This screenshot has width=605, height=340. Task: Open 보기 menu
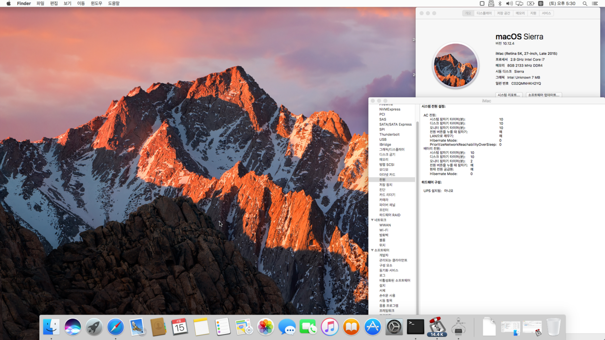(68, 3)
